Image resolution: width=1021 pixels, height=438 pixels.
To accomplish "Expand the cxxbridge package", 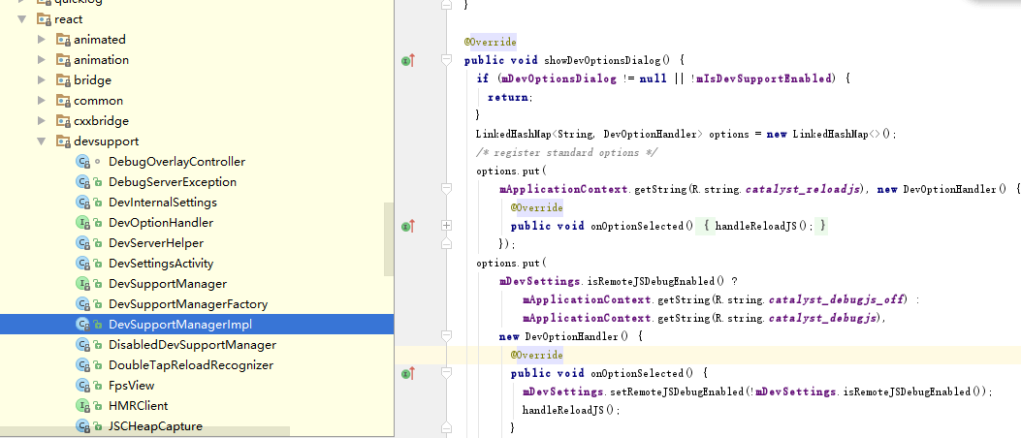I will click(42, 120).
